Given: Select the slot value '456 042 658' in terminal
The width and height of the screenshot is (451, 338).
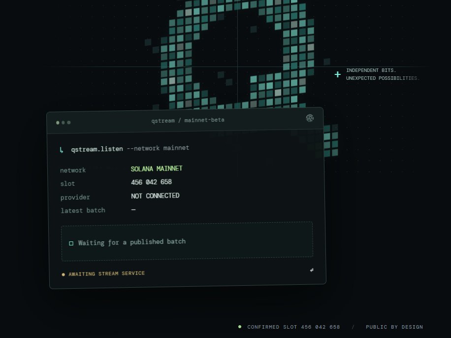Looking at the screenshot, I should point(151,182).
